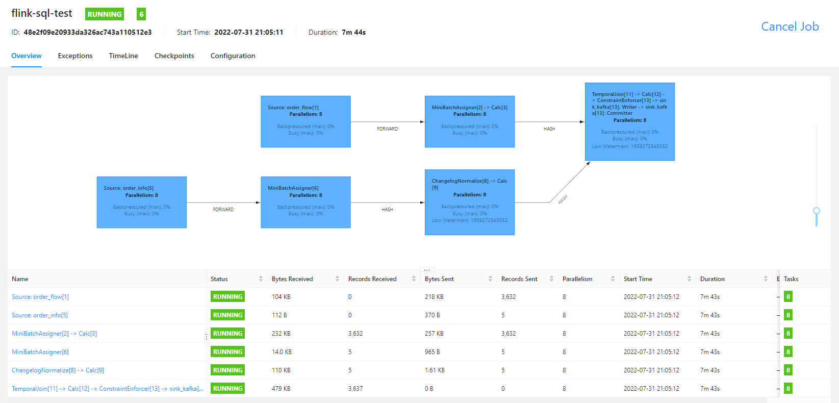This screenshot has height=403, width=839.
Task: Select the TemporalJoin[11] sink_kafka graph node
Action: (630, 121)
